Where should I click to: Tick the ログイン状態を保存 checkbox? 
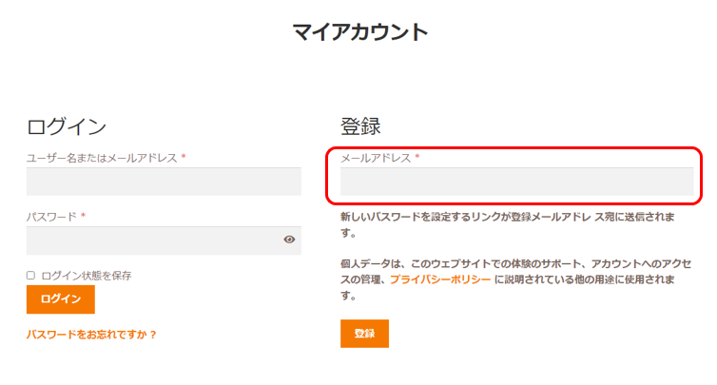(30, 276)
